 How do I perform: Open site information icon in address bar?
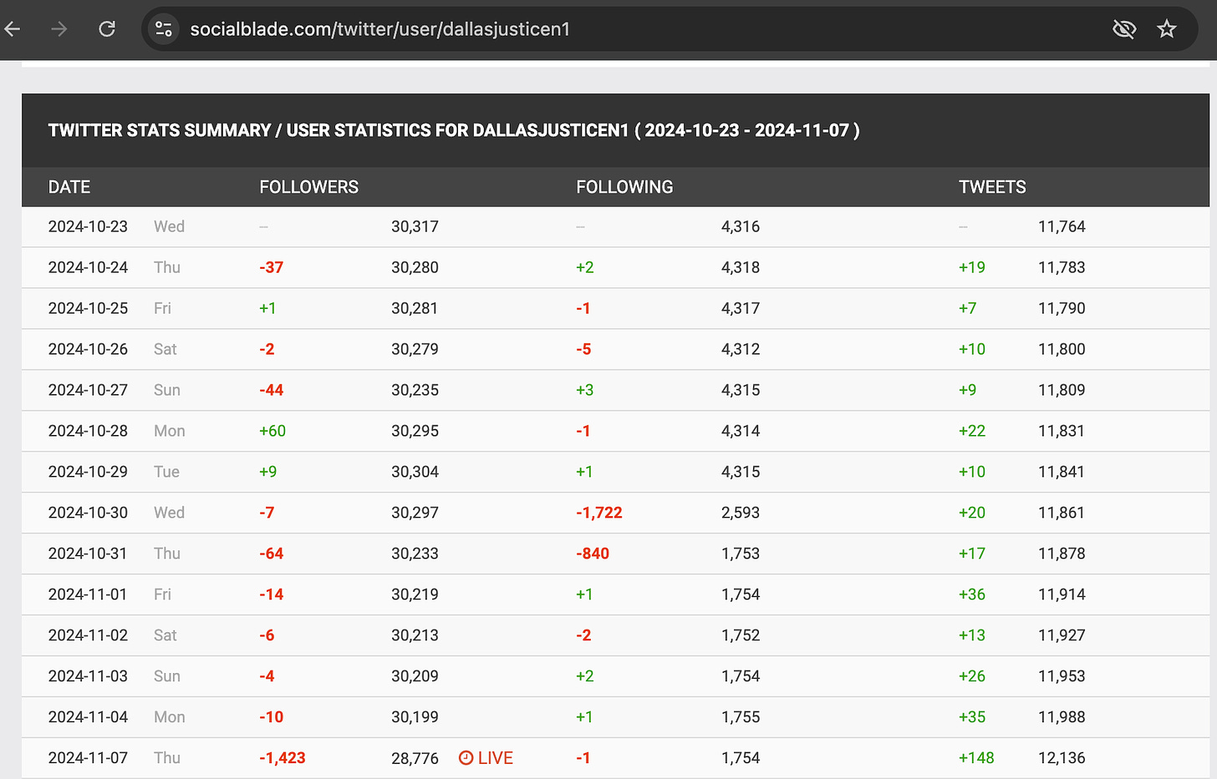tap(164, 29)
